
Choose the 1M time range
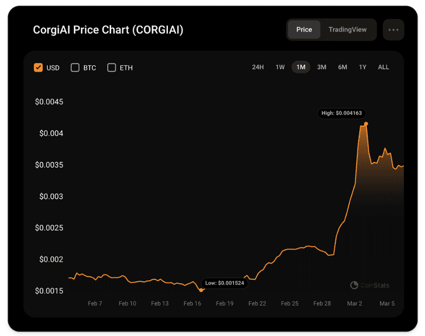click(x=301, y=67)
